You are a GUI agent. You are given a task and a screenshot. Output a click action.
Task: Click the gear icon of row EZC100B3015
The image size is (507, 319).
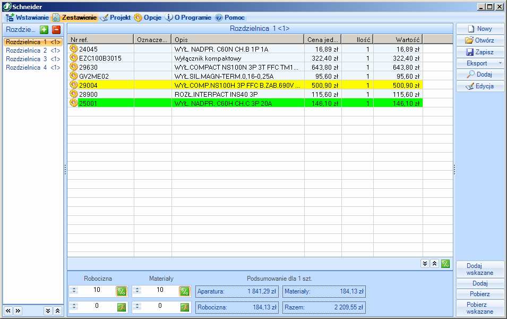pos(74,57)
